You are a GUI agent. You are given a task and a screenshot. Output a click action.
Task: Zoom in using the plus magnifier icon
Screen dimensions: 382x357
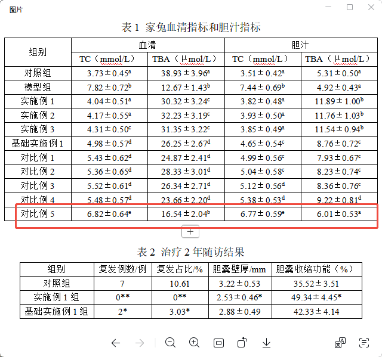(194, 343)
